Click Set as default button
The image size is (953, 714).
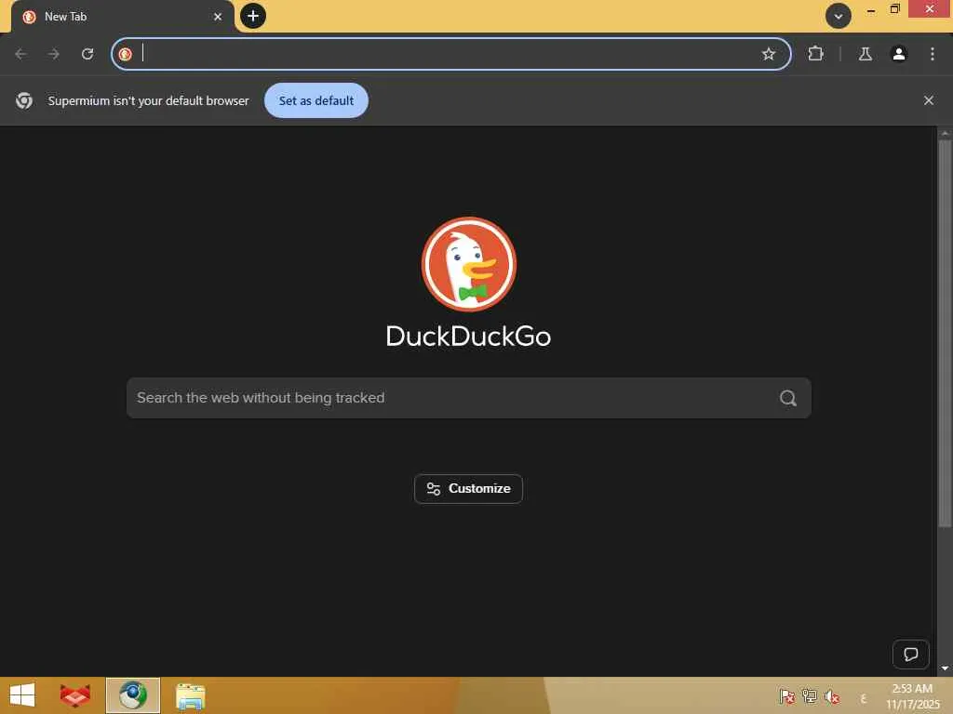[x=316, y=100]
